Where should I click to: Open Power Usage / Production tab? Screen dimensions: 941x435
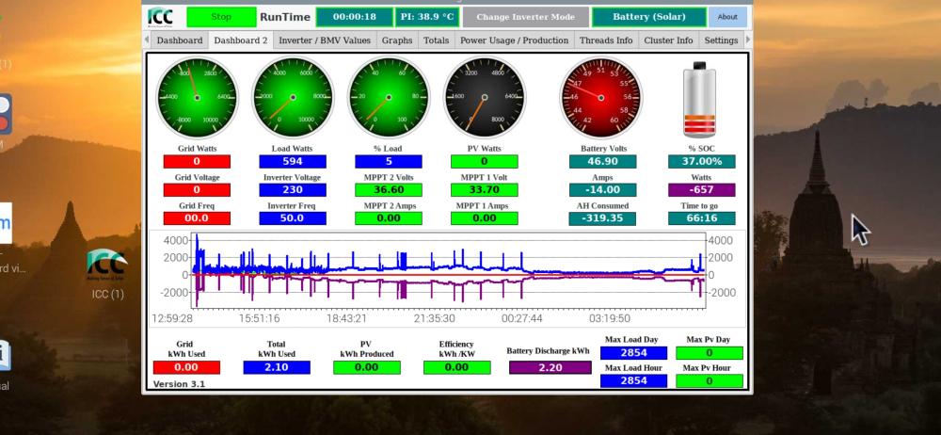click(x=515, y=40)
